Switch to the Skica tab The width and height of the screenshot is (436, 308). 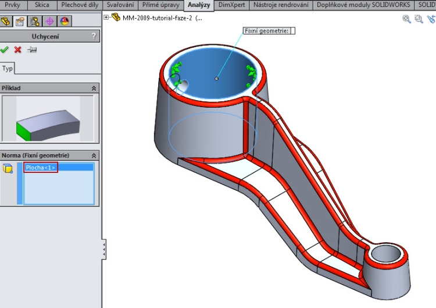click(x=42, y=5)
